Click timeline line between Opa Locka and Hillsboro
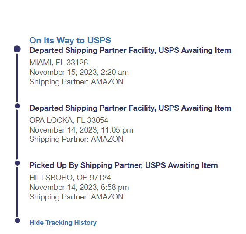Screen dimensions: 246x234 (x=17, y=135)
